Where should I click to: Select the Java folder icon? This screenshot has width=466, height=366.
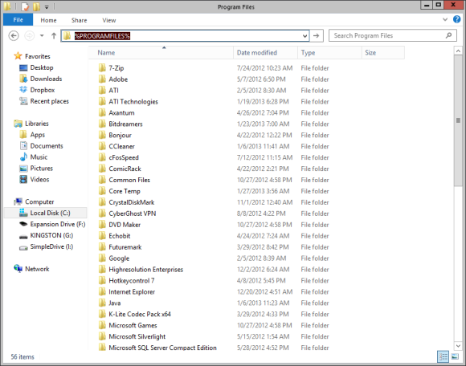pos(102,303)
